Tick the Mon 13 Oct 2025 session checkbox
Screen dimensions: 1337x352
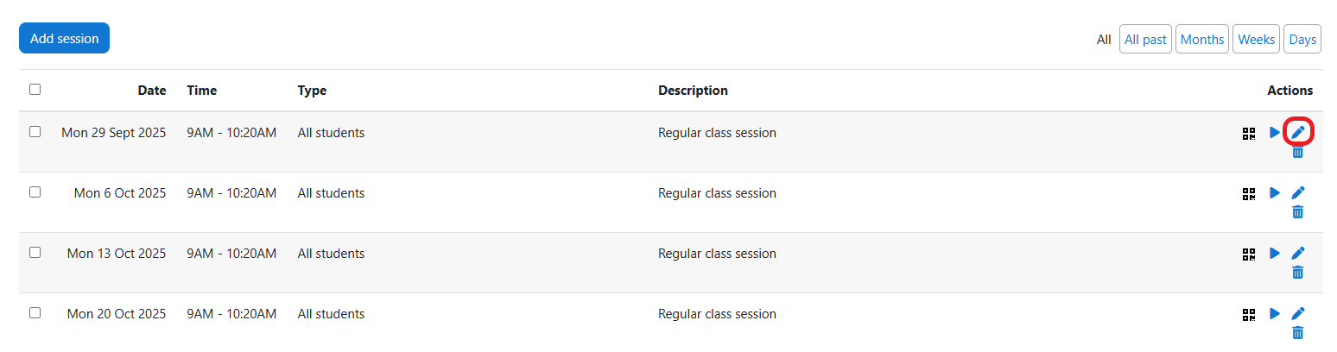click(x=35, y=253)
